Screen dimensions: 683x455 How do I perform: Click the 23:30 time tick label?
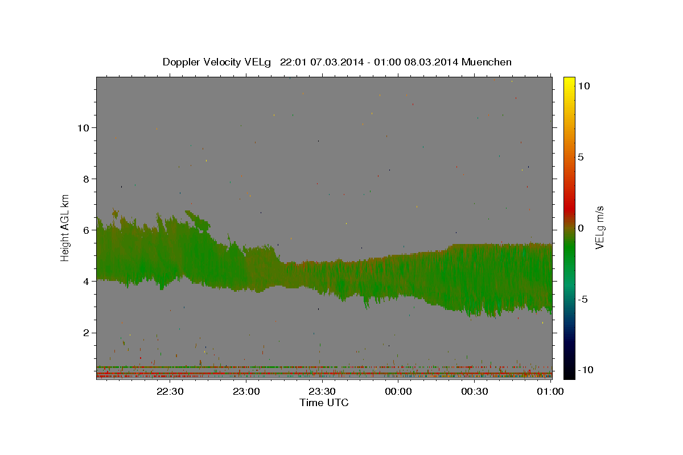point(322,391)
